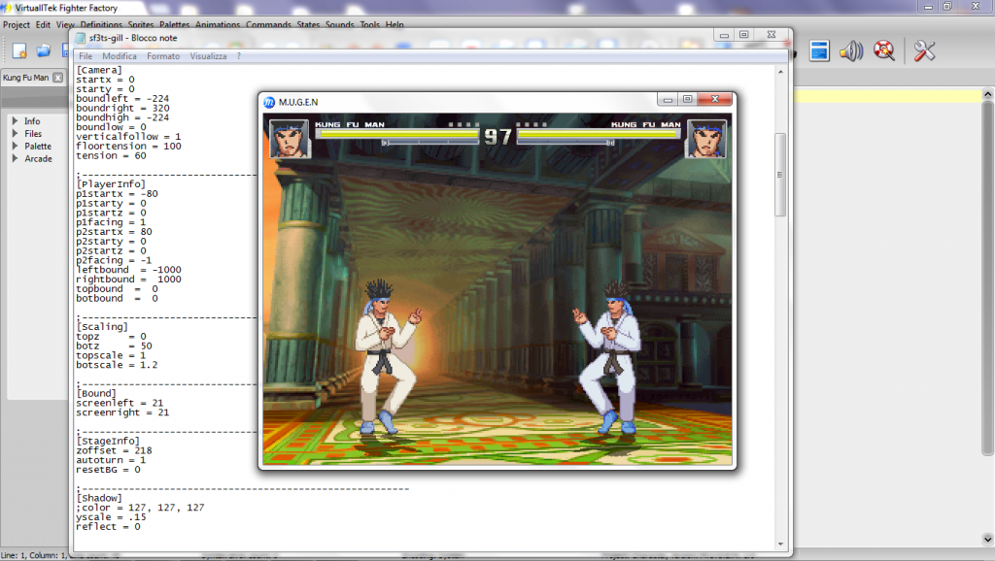Click the left player portrait in M.U.G.E.N

[289, 139]
